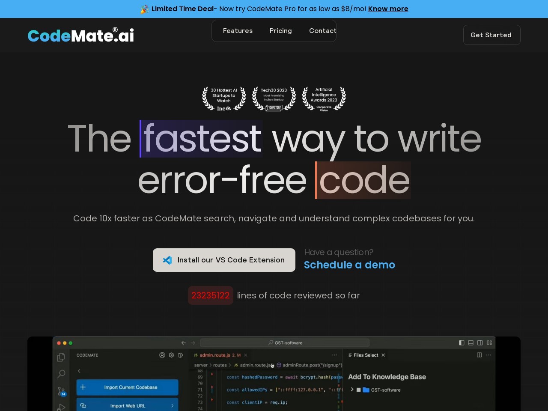Click the Get Started button

[x=491, y=35]
